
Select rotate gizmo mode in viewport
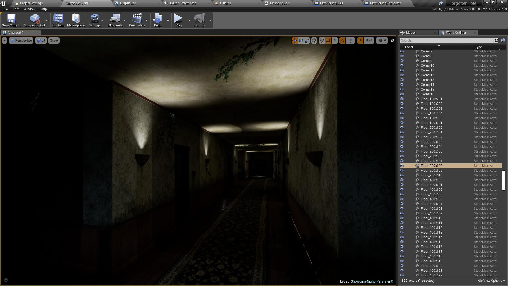301,41
